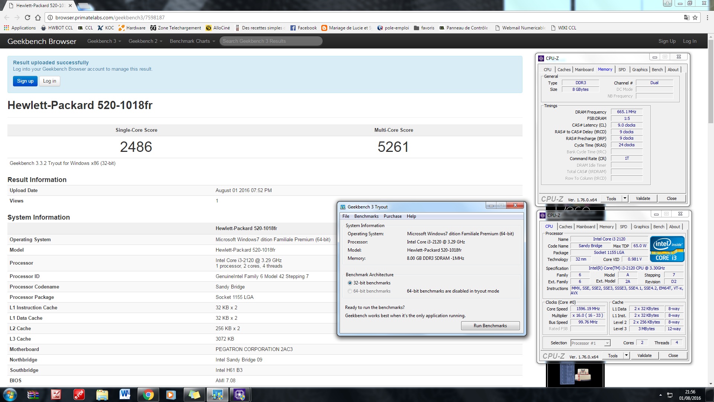The image size is (714, 402).
Task: Open the AlloCiné bookmark
Action: pyautogui.click(x=218, y=28)
